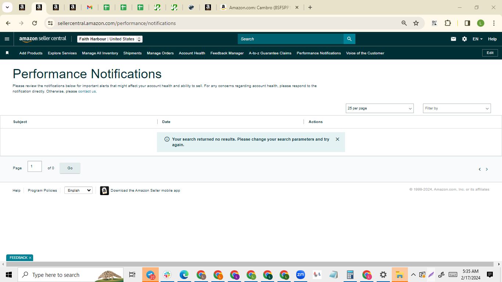The width and height of the screenshot is (502, 282).
Task: Close the Amazon.com: Cambro tab
Action: tap(297, 7)
